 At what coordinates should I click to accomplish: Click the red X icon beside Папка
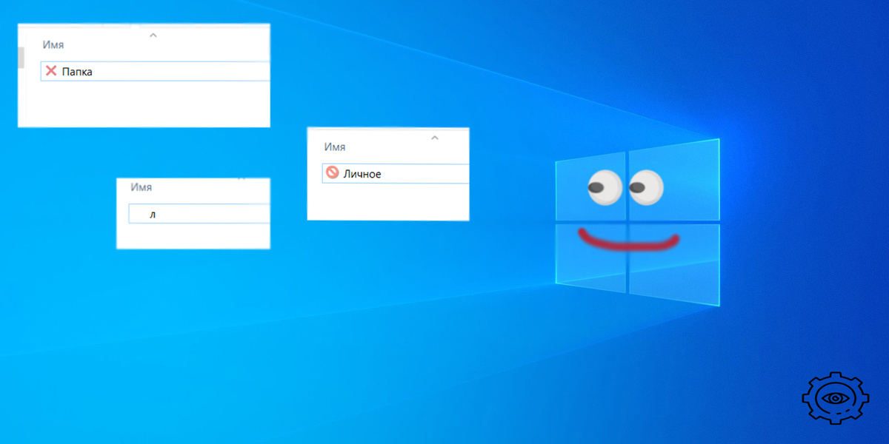coord(51,71)
